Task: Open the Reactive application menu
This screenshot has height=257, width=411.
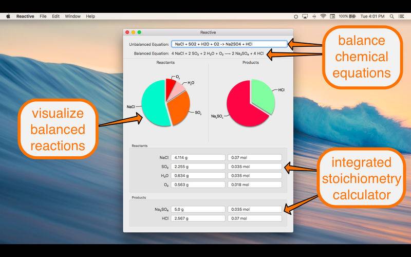Action: [x=25, y=16]
